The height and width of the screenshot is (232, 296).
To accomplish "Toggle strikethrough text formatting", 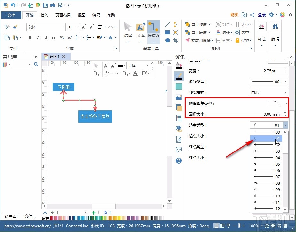I will 54,37.
